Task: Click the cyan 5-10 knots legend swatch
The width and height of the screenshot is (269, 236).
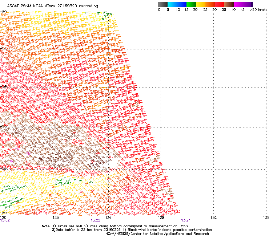Action: [x=172, y=4]
